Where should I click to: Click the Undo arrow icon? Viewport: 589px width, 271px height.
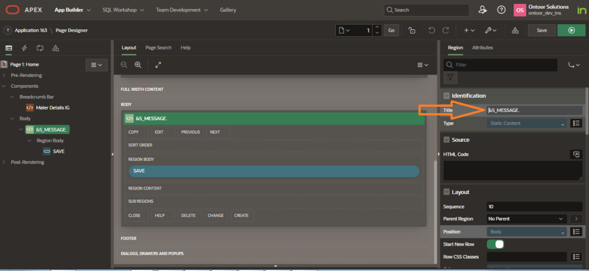pos(431,30)
